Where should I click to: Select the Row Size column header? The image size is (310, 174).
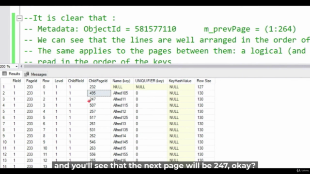pyautogui.click(x=204, y=81)
